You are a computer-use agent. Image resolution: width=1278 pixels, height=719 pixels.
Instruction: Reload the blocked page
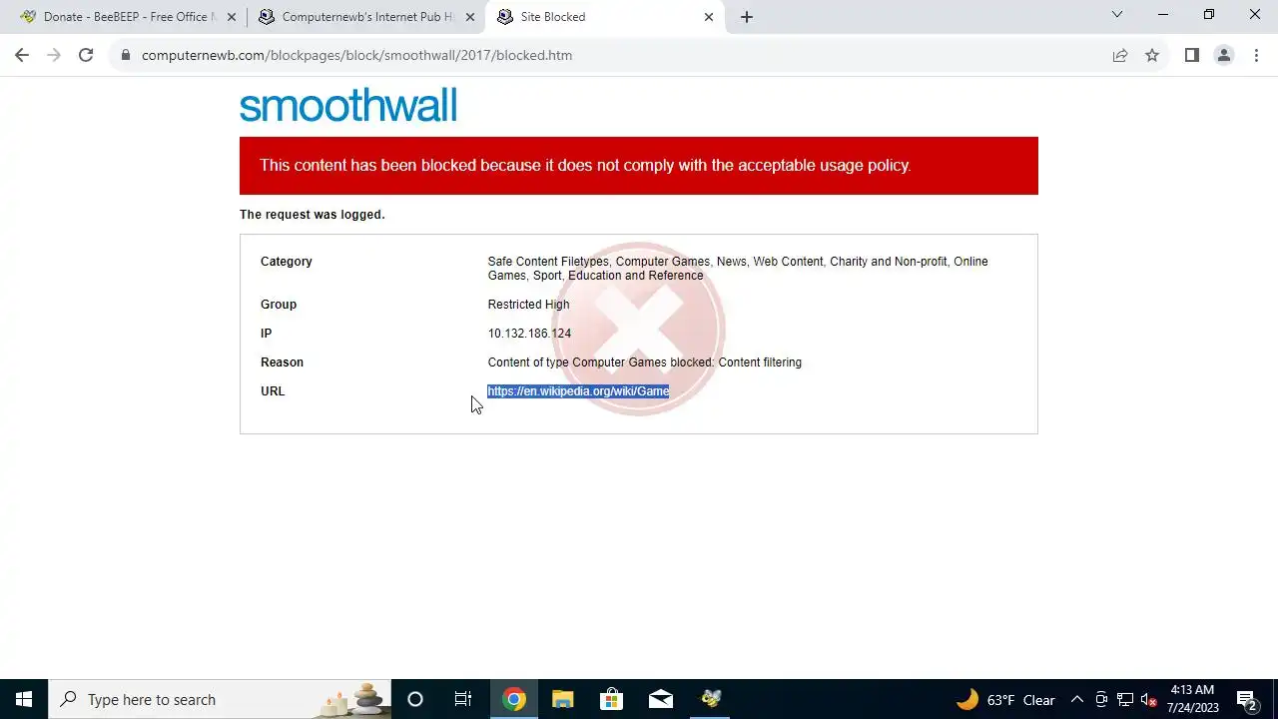coord(86,55)
